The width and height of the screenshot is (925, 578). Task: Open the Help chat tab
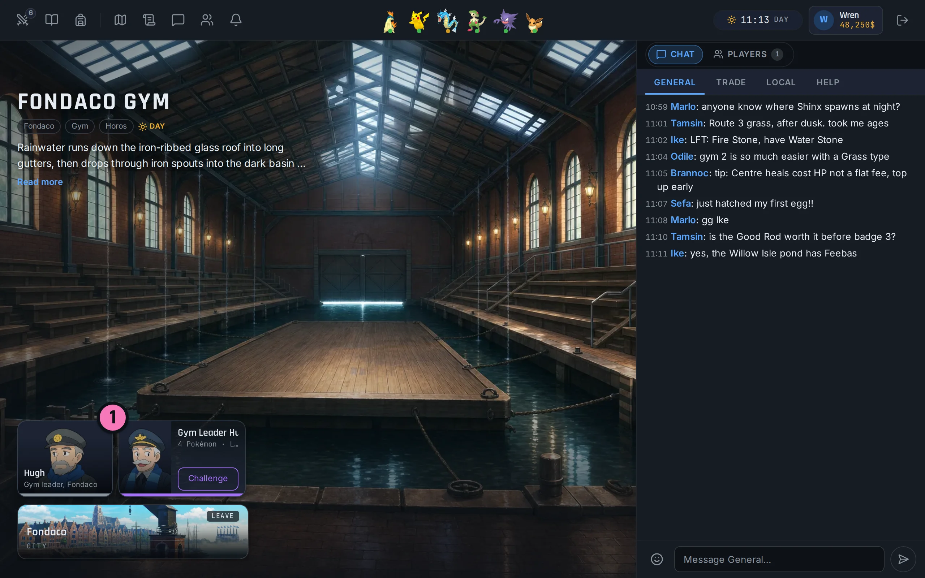pos(828,82)
